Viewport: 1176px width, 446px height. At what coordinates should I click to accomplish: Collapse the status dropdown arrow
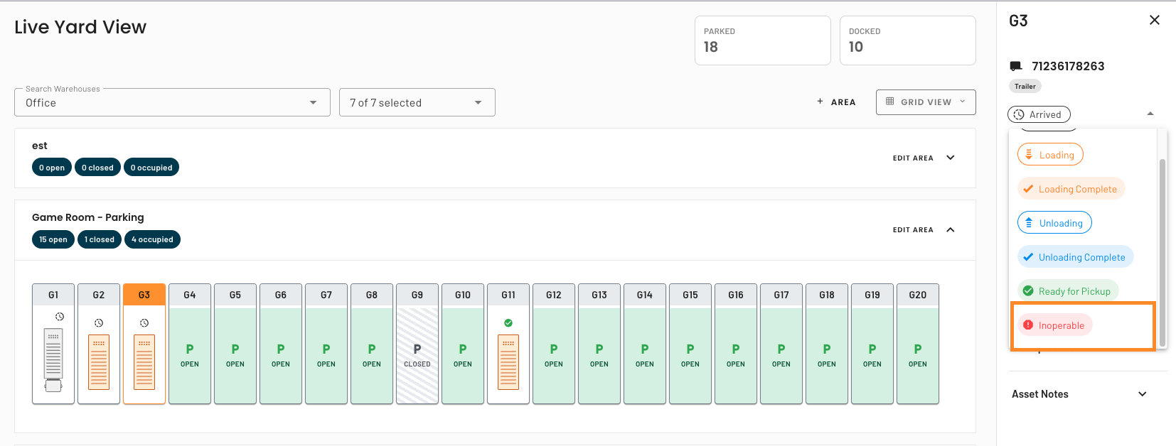[x=1150, y=114]
